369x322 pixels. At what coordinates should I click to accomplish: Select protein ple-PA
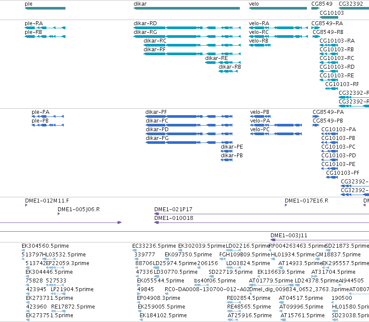[x=48, y=116]
